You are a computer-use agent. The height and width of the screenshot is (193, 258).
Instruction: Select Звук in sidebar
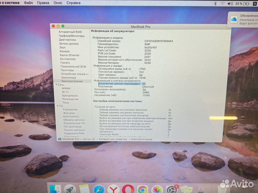[62, 48]
